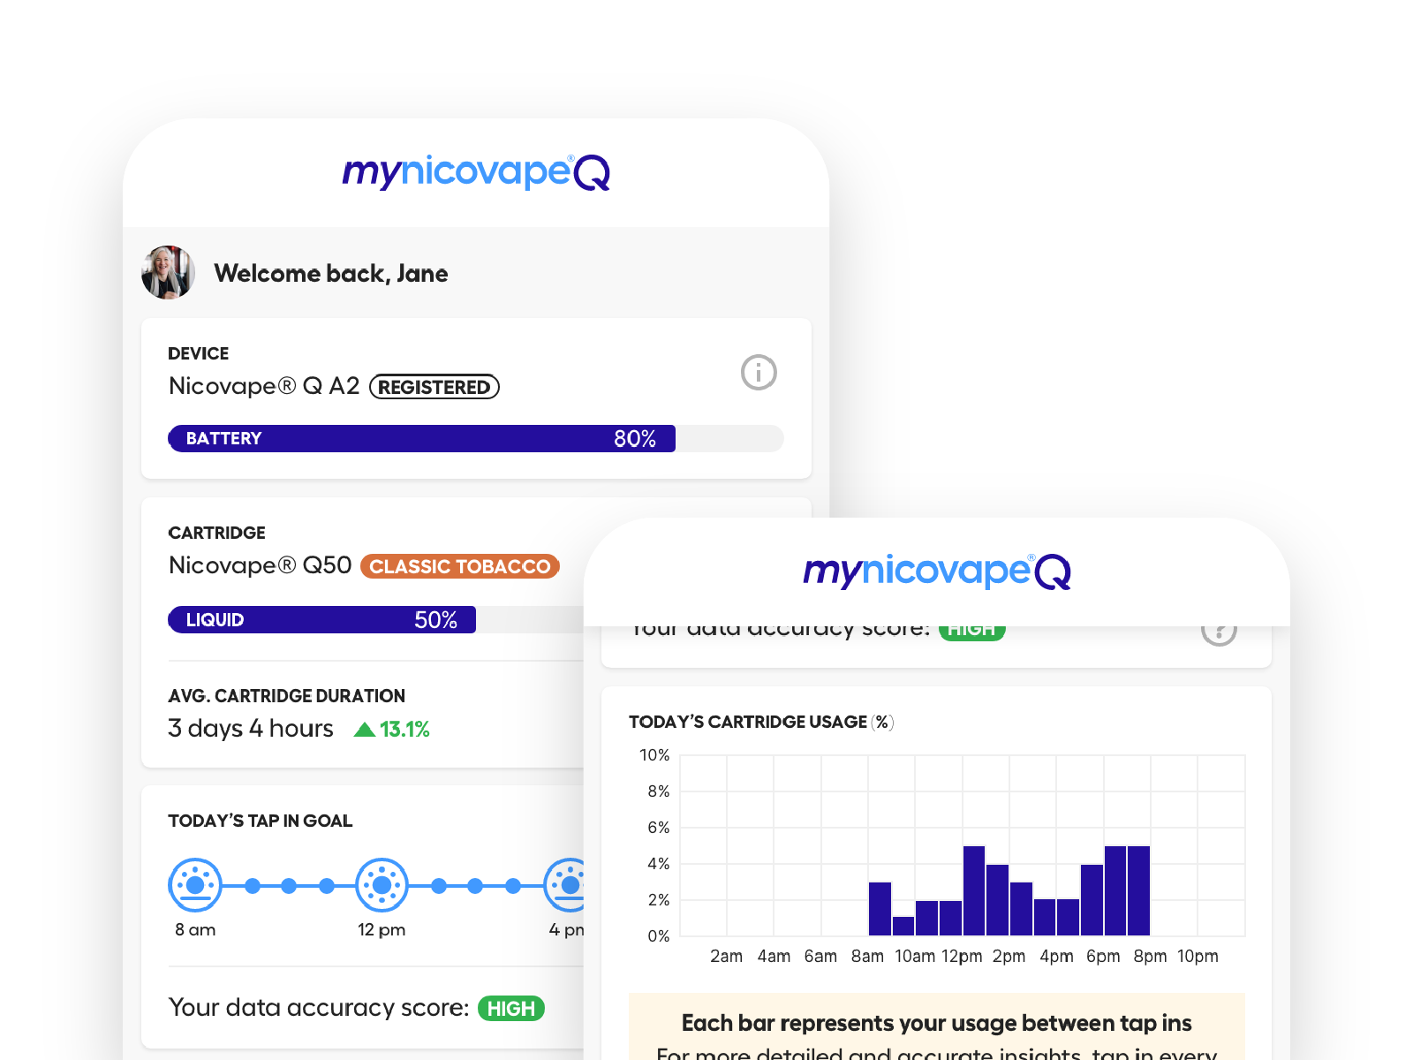Click the mynicovapeQ logo in front phone

[x=937, y=572]
